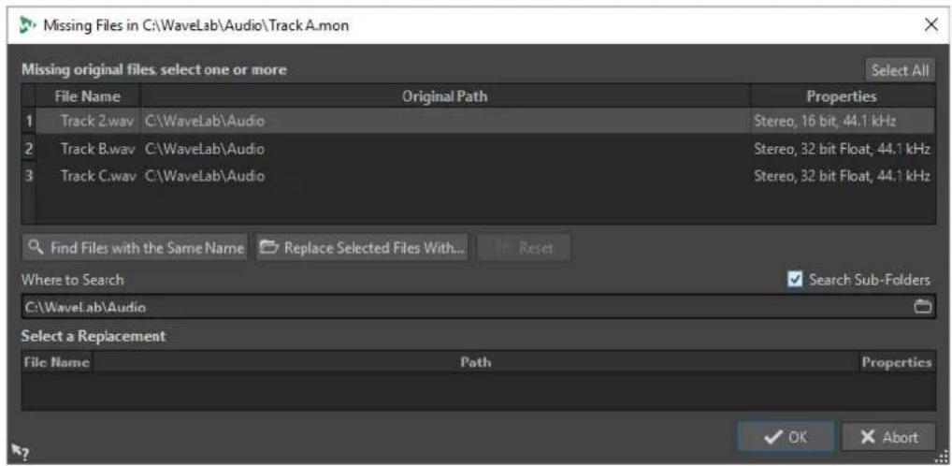Viewport: 952px width, 466px height.
Task: Click the Abort button
Action: click(x=888, y=437)
